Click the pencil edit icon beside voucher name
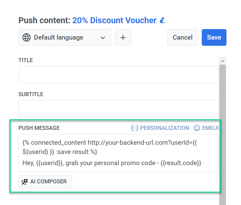This screenshot has width=241, height=205. pyautogui.click(x=162, y=20)
